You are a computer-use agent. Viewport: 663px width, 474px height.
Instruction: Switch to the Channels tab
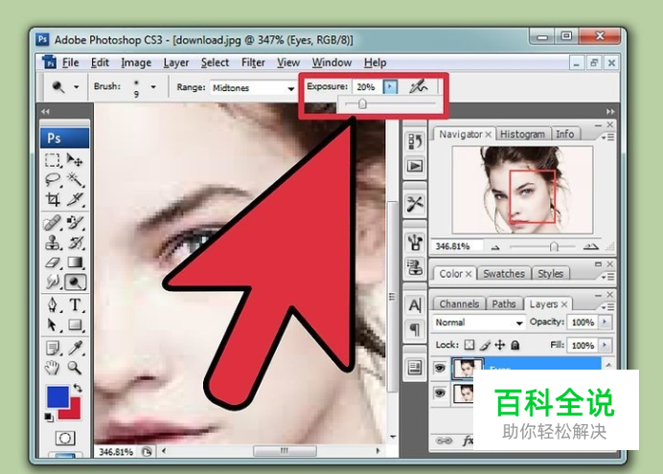point(459,304)
